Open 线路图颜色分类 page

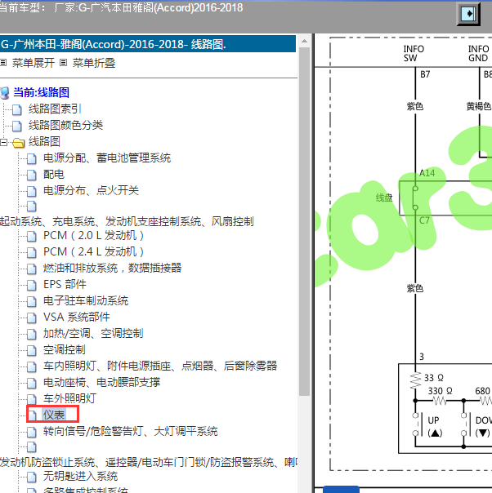pos(65,125)
